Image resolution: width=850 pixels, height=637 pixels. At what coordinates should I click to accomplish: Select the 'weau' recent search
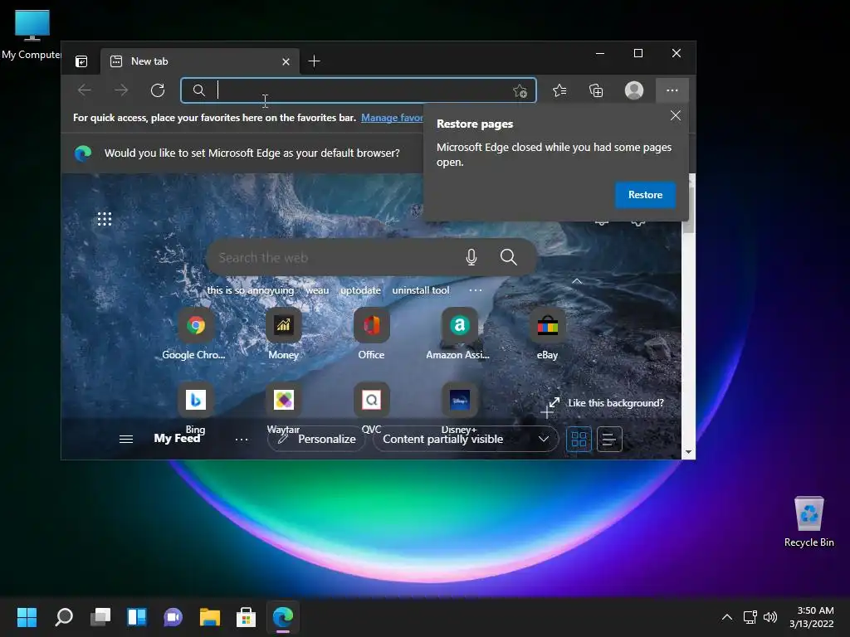[x=317, y=290]
